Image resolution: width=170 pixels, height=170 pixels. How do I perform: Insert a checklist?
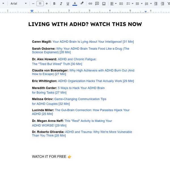(x=128, y=4)
